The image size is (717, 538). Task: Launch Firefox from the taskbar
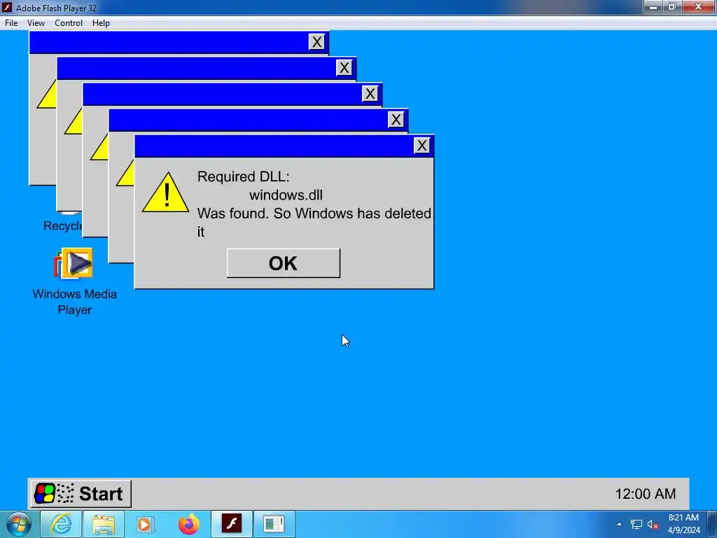(x=189, y=524)
